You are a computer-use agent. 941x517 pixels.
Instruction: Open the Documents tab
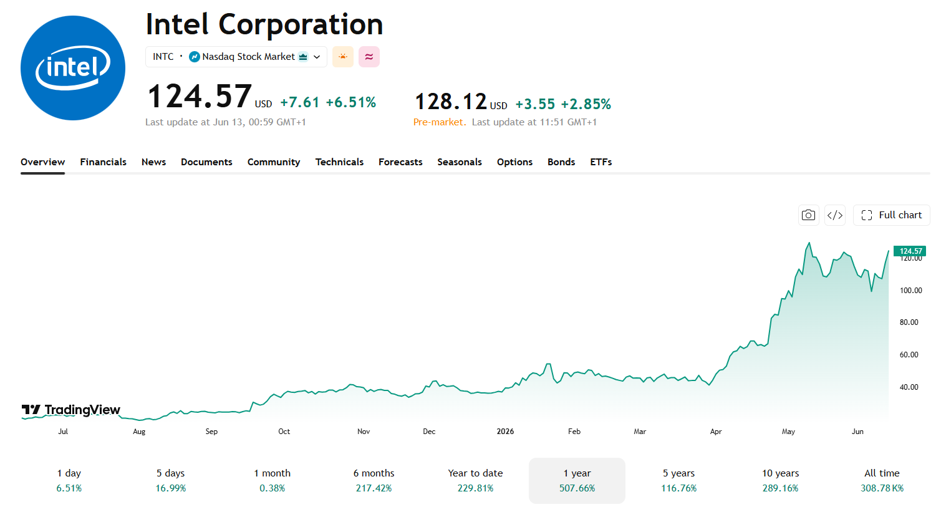tap(206, 162)
